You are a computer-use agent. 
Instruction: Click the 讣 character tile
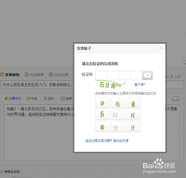pos(102,103)
